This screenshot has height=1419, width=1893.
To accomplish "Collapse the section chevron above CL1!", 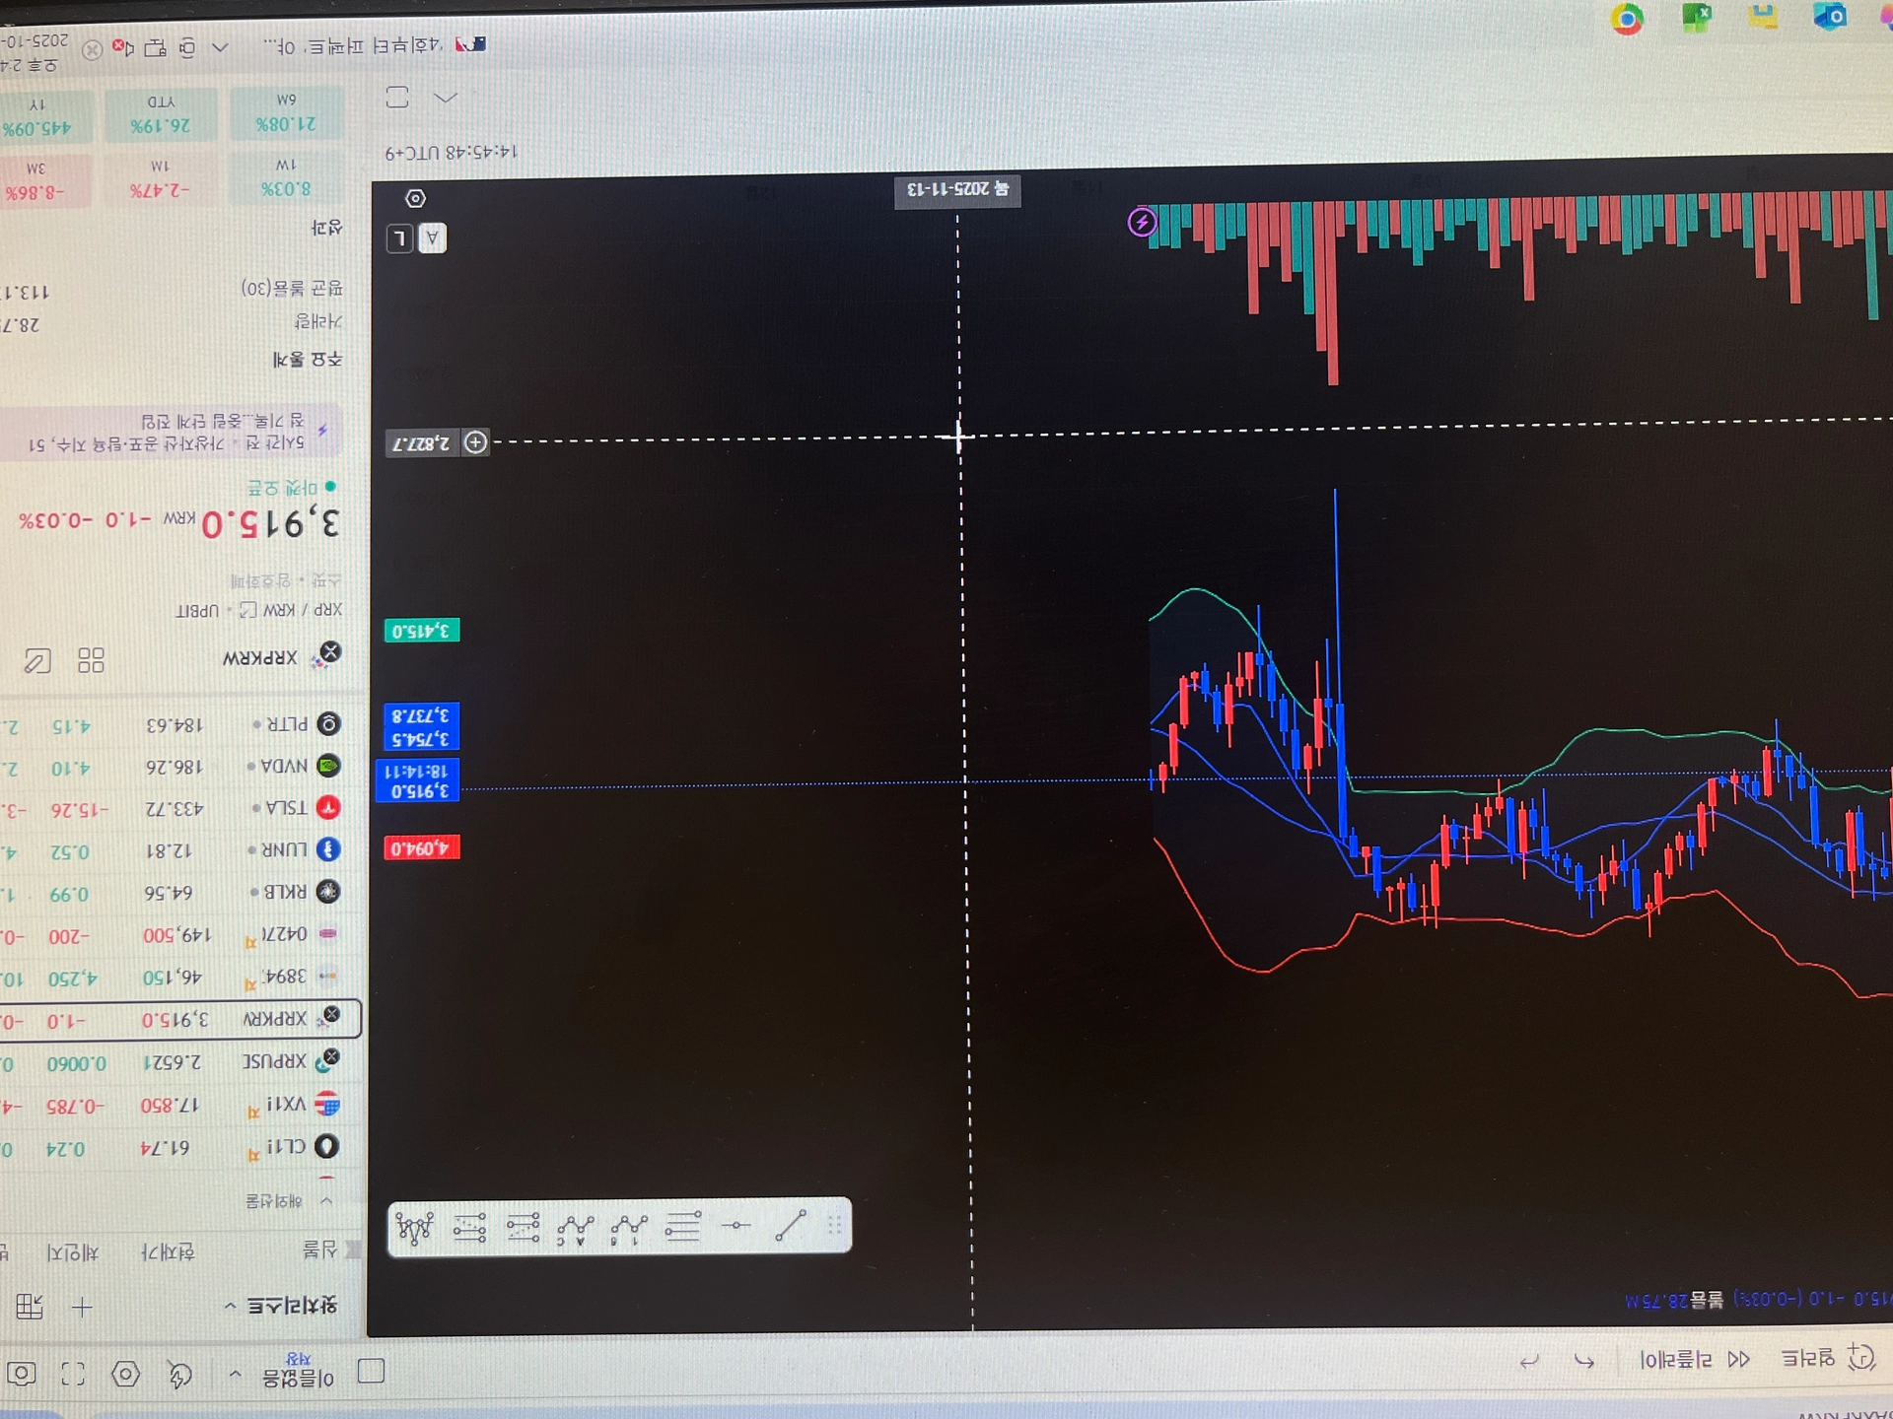I will tap(326, 1200).
